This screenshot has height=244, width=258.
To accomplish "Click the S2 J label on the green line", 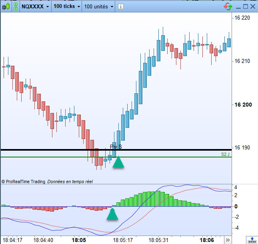I will (x=225, y=154).
